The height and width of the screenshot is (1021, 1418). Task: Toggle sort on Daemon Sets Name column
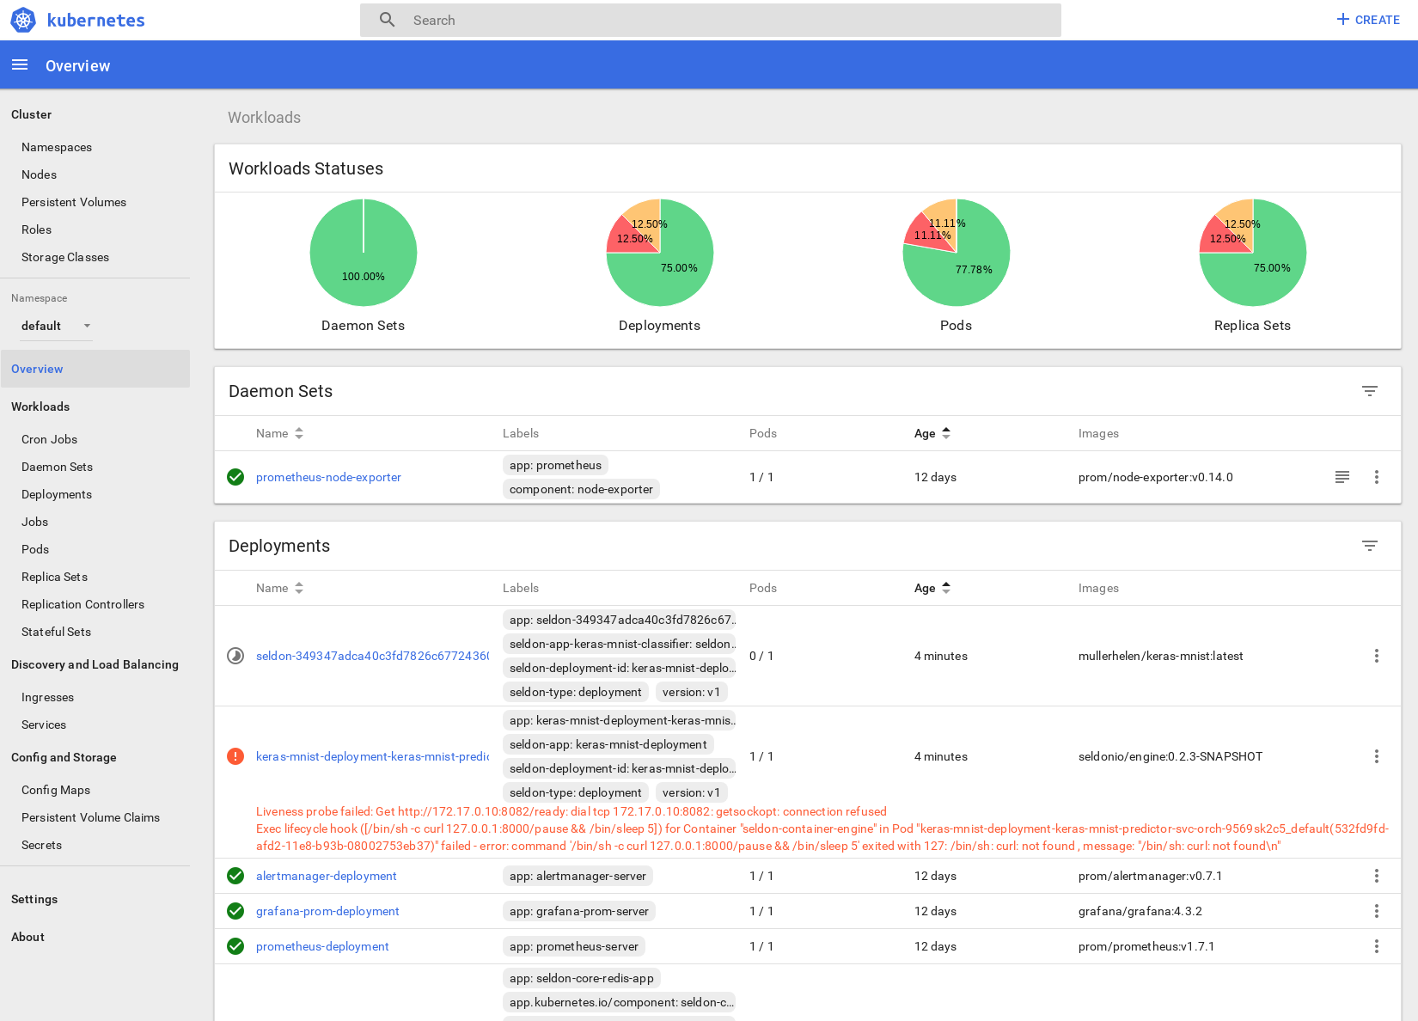pyautogui.click(x=298, y=433)
